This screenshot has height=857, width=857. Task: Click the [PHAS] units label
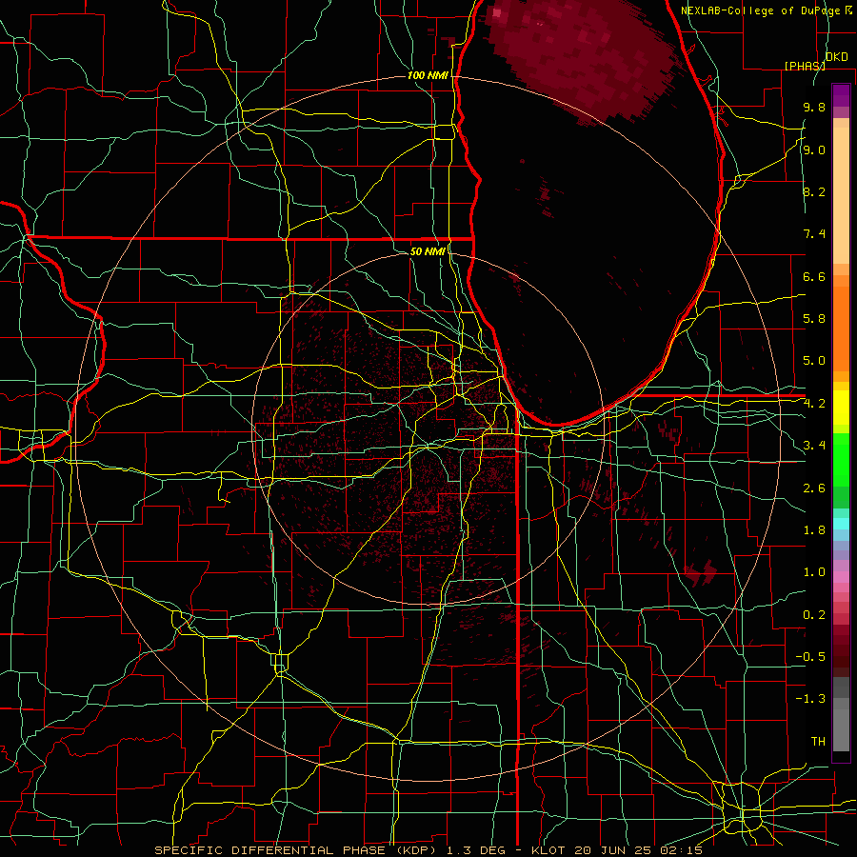pos(805,66)
